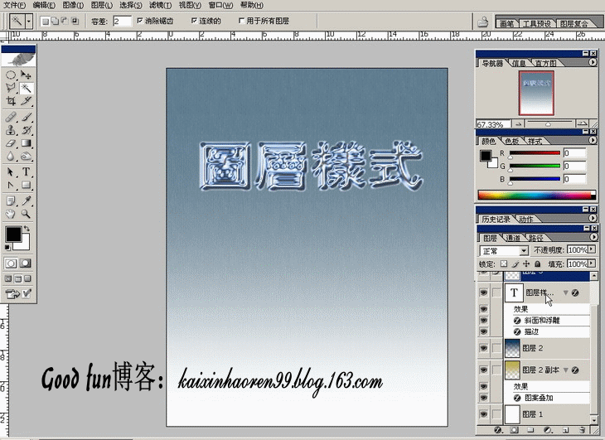The width and height of the screenshot is (605, 440).
Task: Select the Brush tool
Action: pyautogui.click(x=26, y=117)
